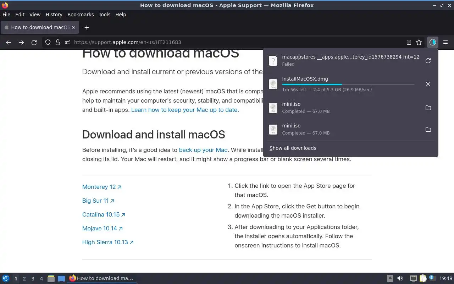
Task: Switch to workspace 2
Action: [24, 279]
